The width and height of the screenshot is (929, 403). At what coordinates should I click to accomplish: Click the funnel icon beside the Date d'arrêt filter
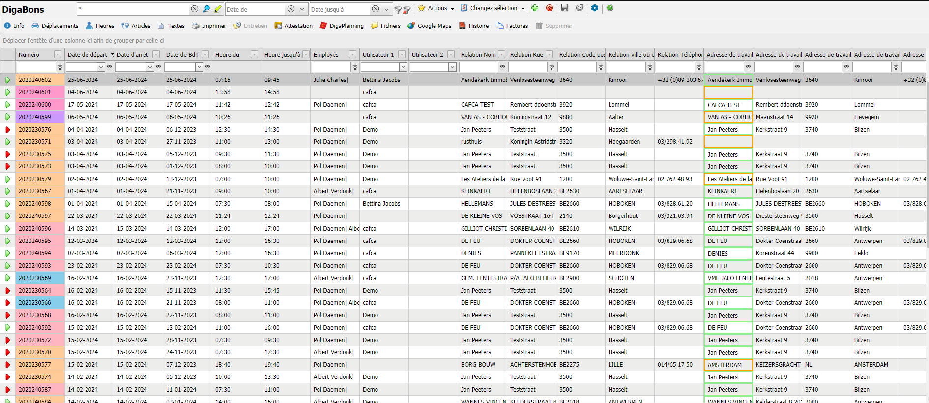pyautogui.click(x=159, y=67)
